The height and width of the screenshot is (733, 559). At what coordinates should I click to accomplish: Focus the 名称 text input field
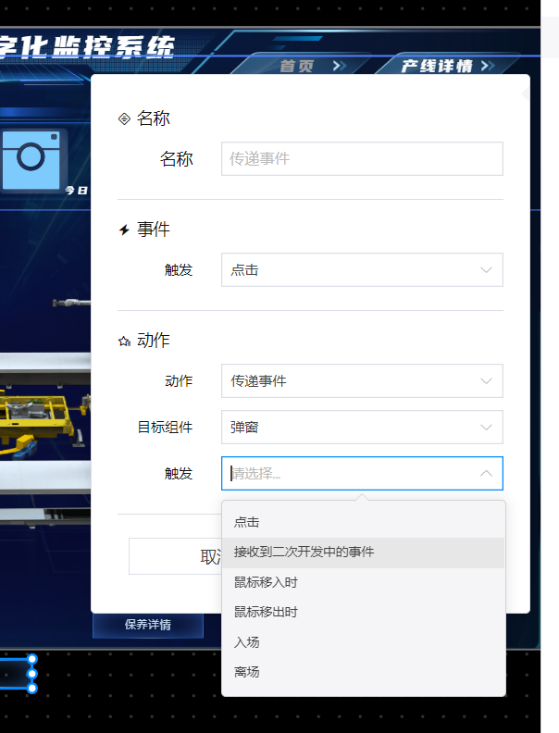[362, 158]
